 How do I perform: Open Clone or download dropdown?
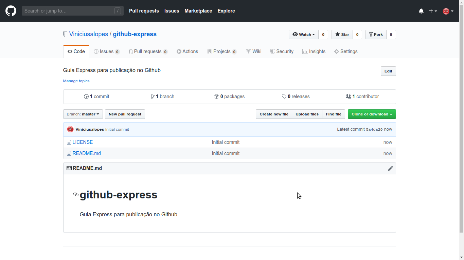click(372, 114)
